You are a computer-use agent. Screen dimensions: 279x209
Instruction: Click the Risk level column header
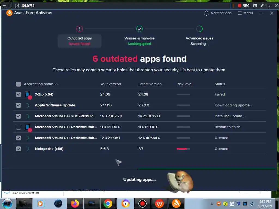[x=184, y=84]
